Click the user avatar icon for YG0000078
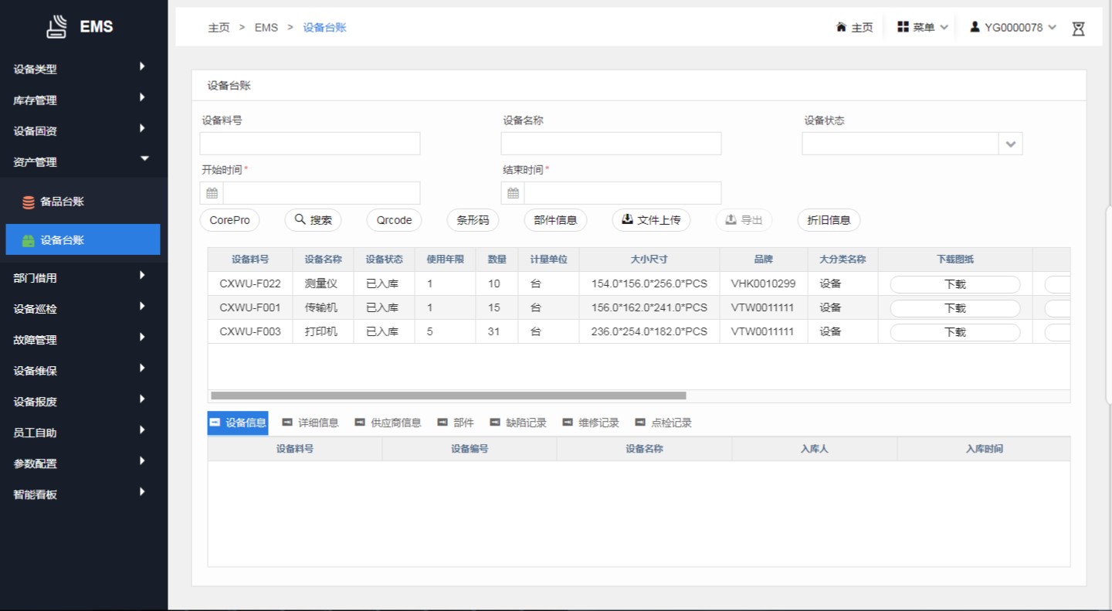 [x=975, y=27]
